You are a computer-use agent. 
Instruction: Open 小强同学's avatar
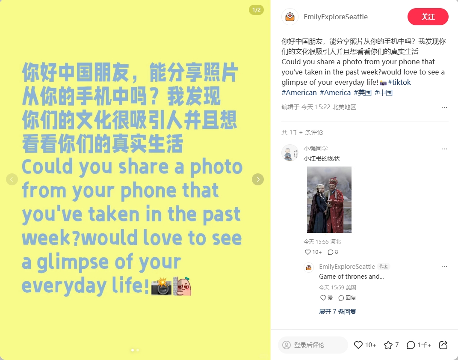(x=290, y=153)
